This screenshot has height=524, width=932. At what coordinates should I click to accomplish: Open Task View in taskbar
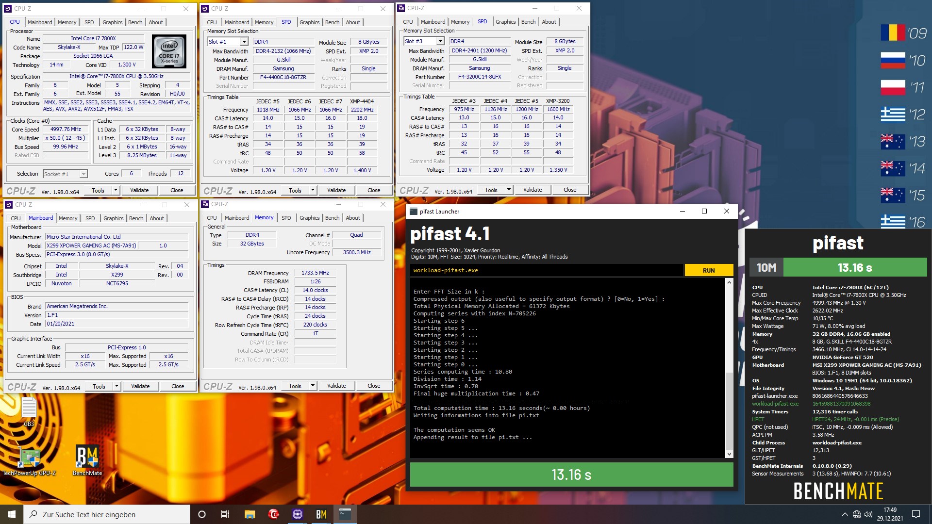tap(225, 514)
